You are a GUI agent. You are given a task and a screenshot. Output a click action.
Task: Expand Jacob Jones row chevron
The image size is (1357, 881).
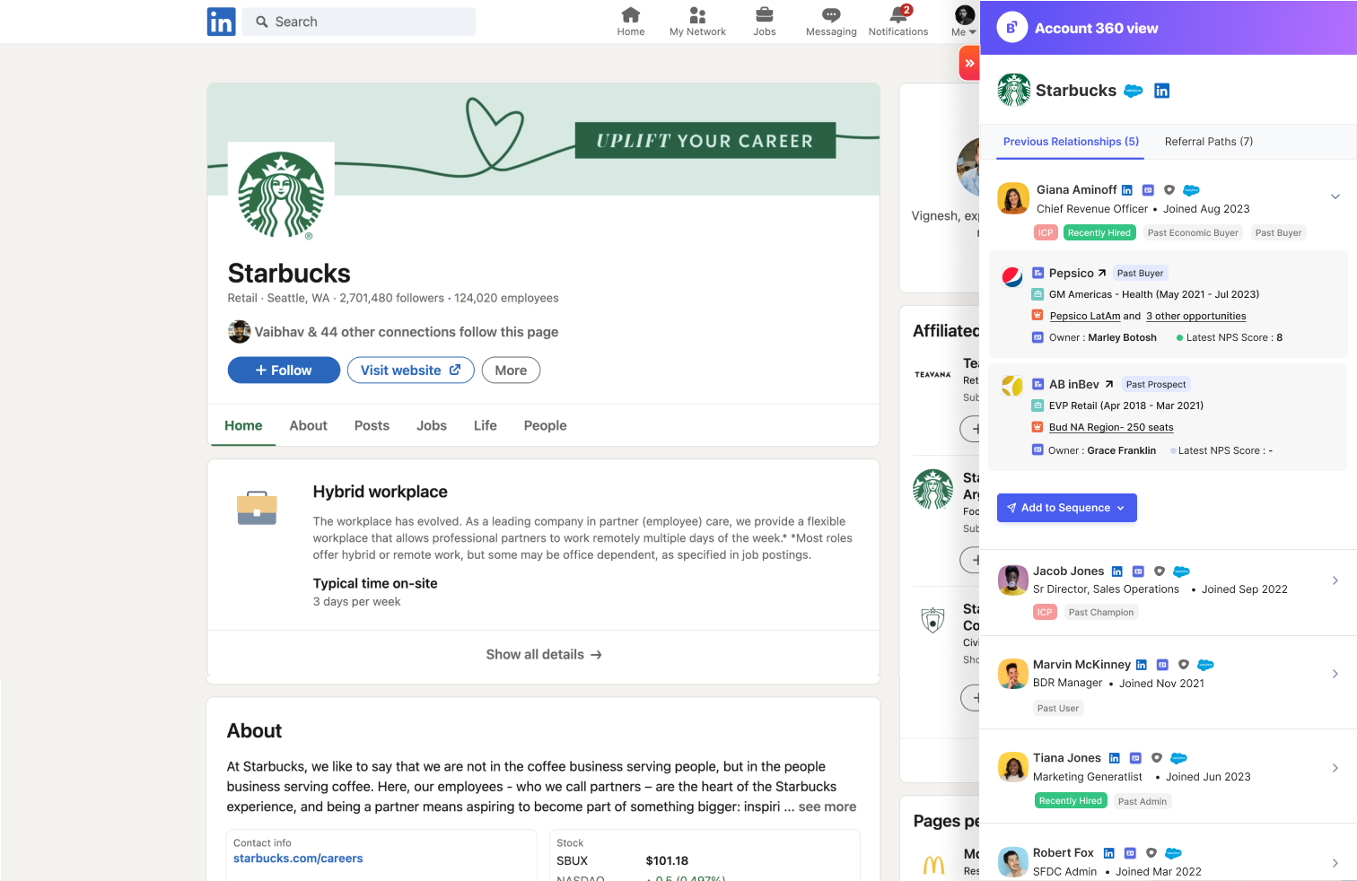[1335, 580]
